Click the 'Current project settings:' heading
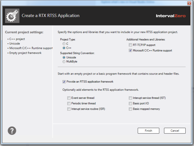 pos(24,32)
